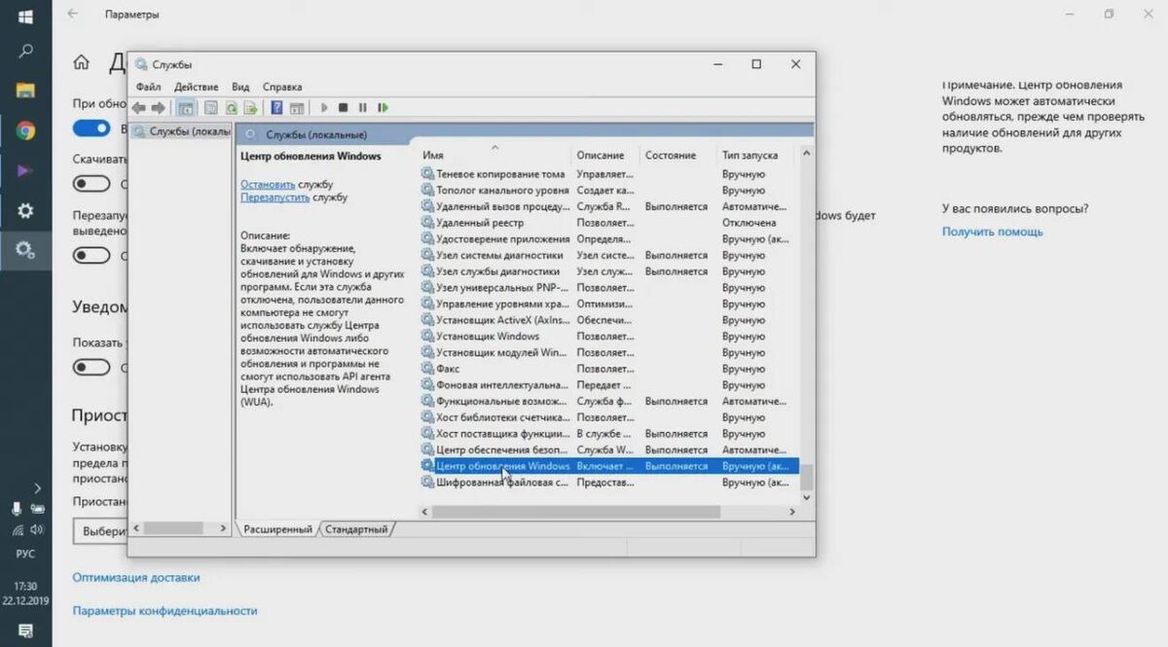Select the 'Теневое копирование тома' service
This screenshot has height=647, width=1168.
point(608,174)
